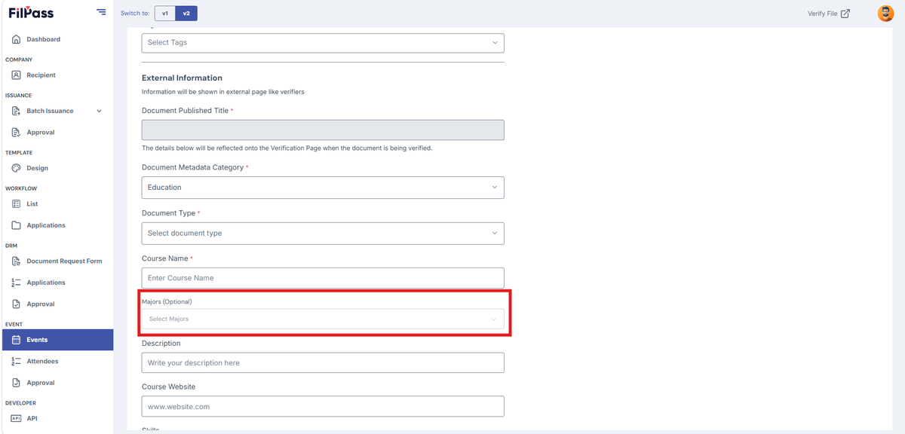Click the Workflow List icon

[17, 204]
